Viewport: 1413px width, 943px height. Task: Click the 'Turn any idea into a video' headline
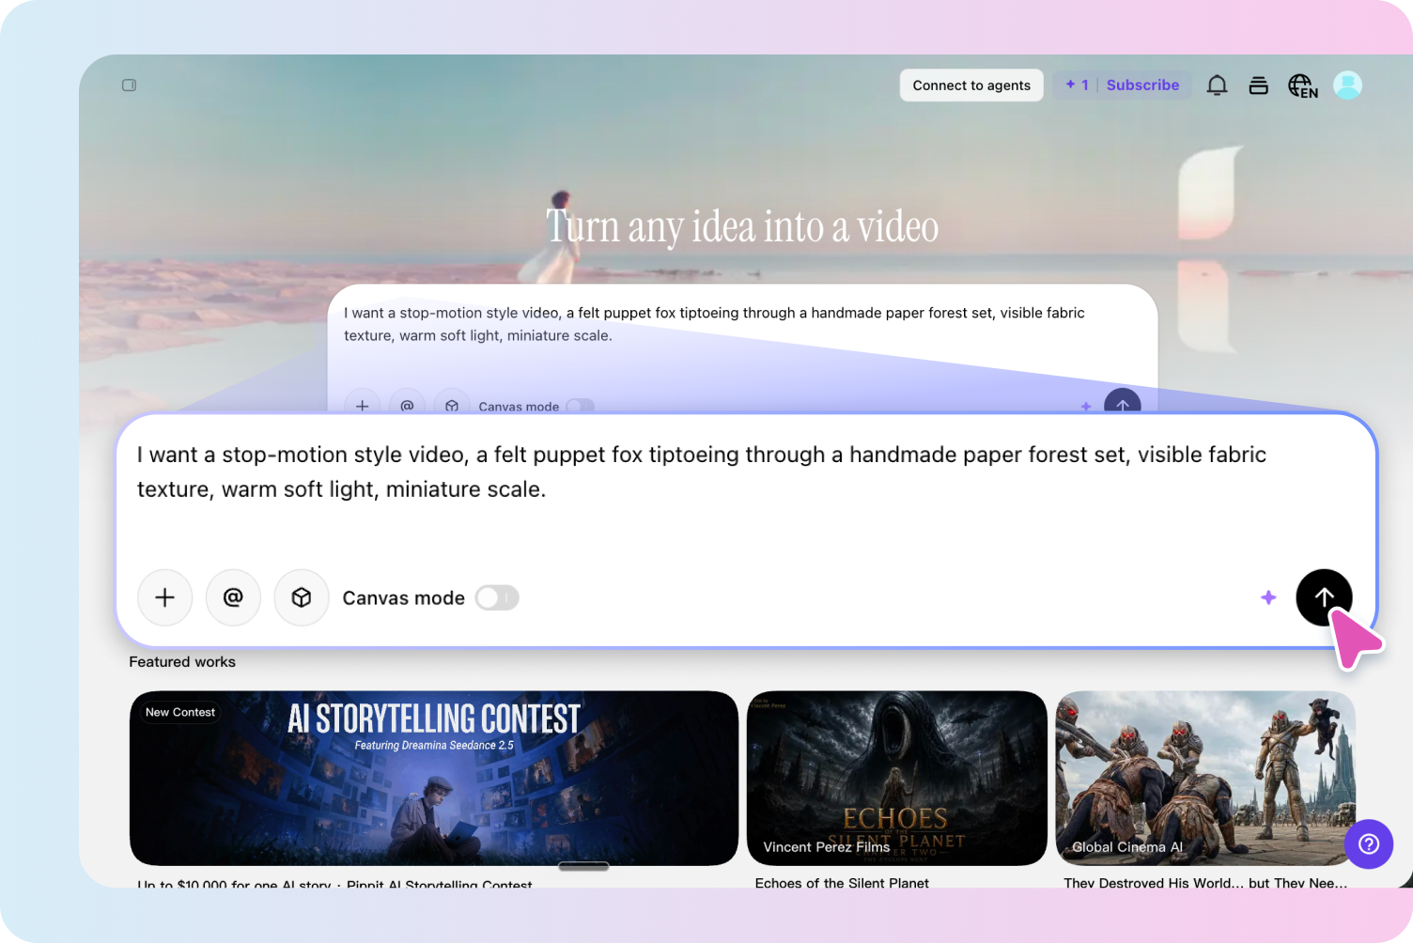742,226
